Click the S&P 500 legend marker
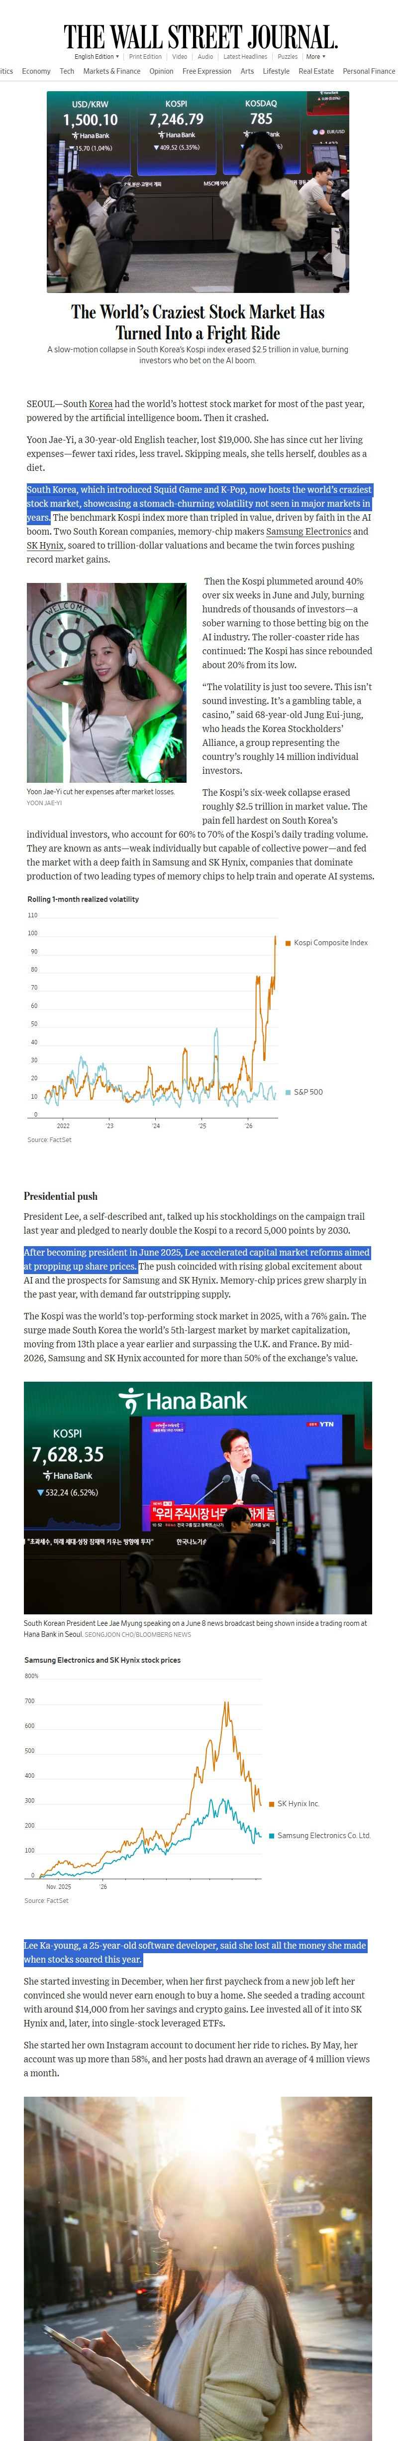Image resolution: width=398 pixels, height=2441 pixels. 289,1093
